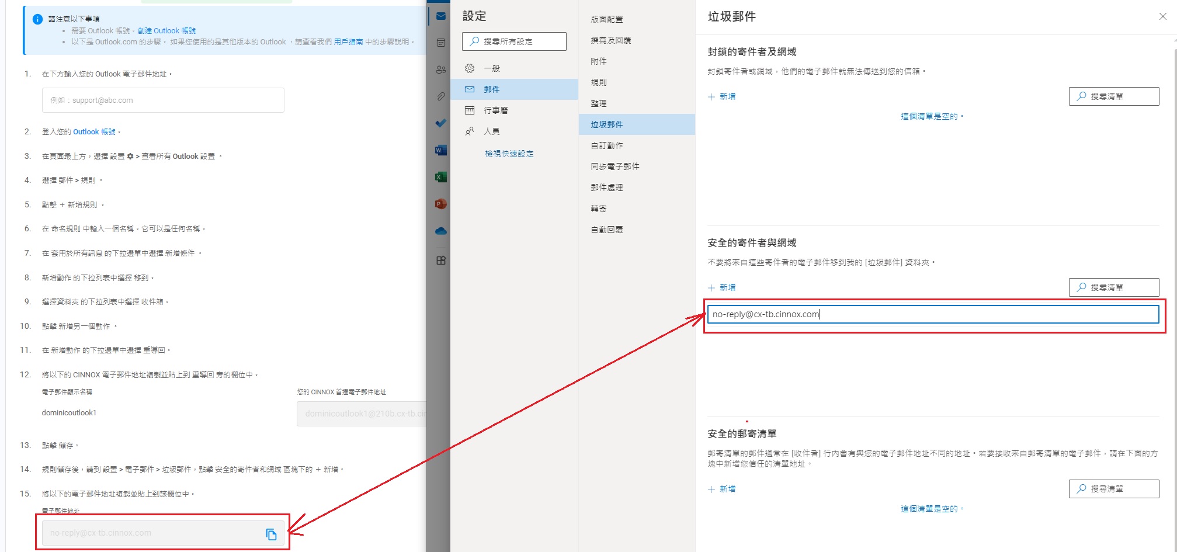Open the OneDrive cloud icon in sidebar
Viewport: 1177px width, 552px height.
coord(441,231)
